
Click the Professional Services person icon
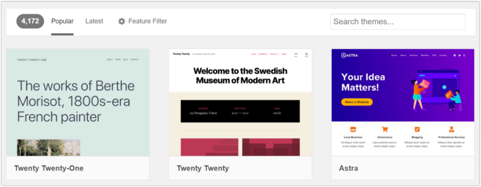coord(451,129)
